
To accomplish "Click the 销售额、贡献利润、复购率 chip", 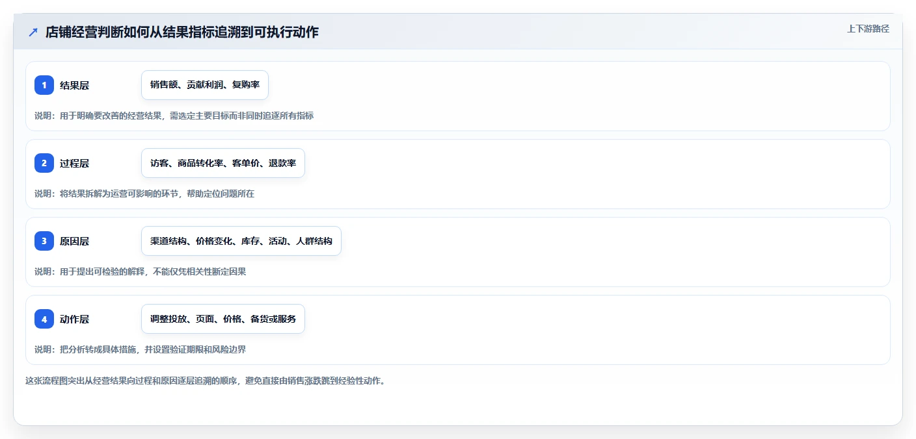I will (205, 85).
